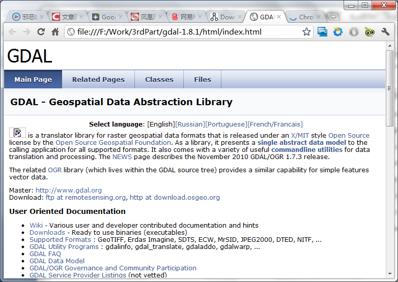Click the green owl-eyes extension icon
398x282 pixels.
pos(369,32)
